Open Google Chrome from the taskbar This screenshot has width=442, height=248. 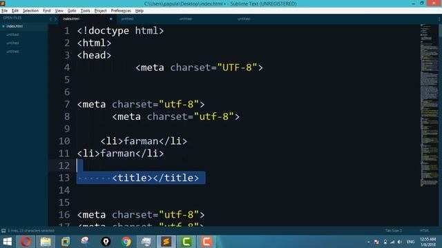coord(126,242)
